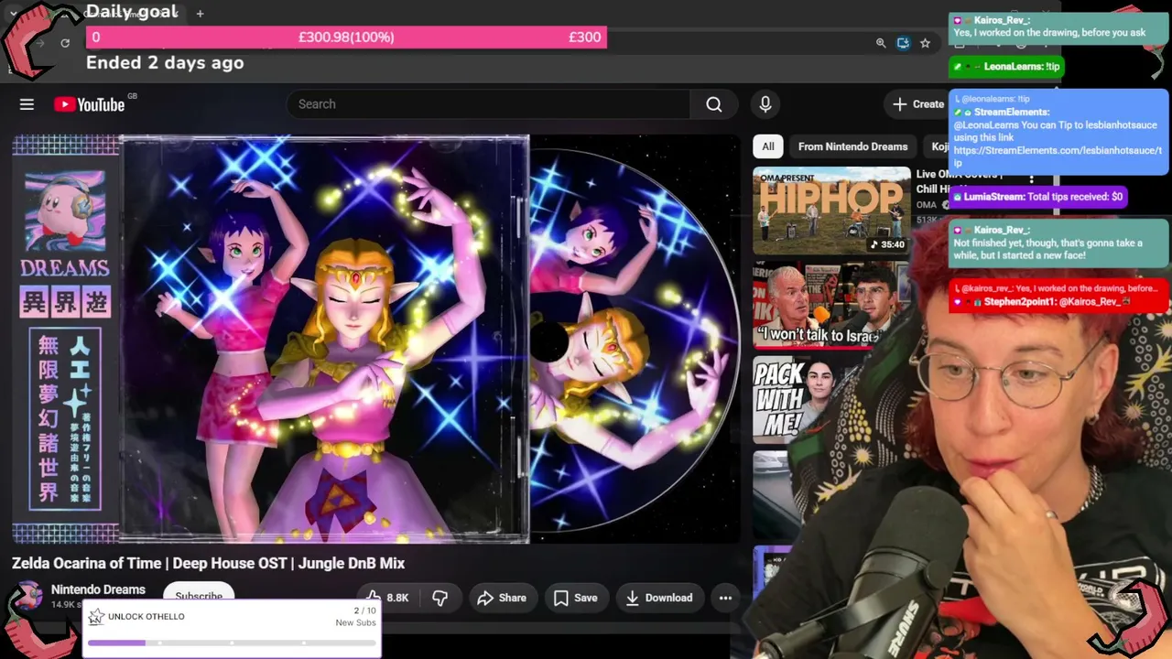
Task: Open more actions three-dot menu
Action: click(x=725, y=598)
